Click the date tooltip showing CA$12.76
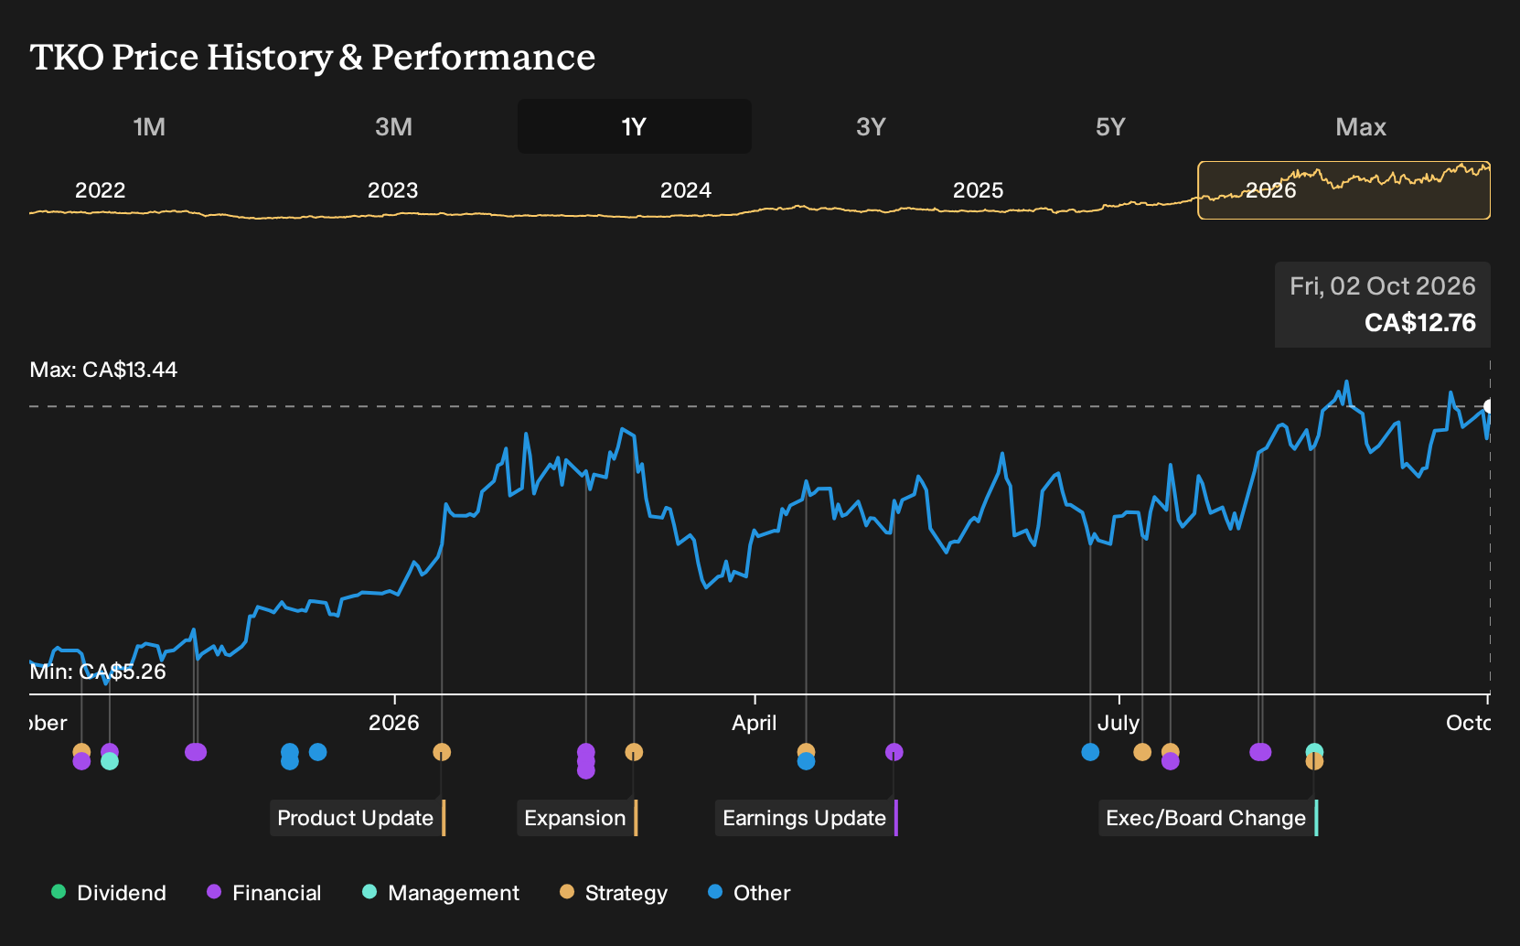This screenshot has height=946, width=1520. (x=1383, y=305)
